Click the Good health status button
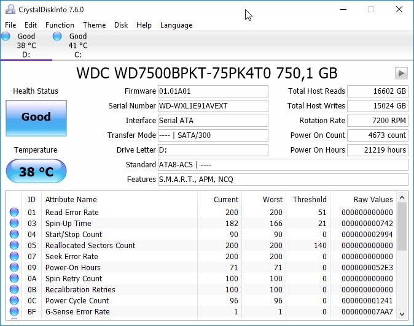414x326 pixels. pyautogui.click(x=36, y=118)
